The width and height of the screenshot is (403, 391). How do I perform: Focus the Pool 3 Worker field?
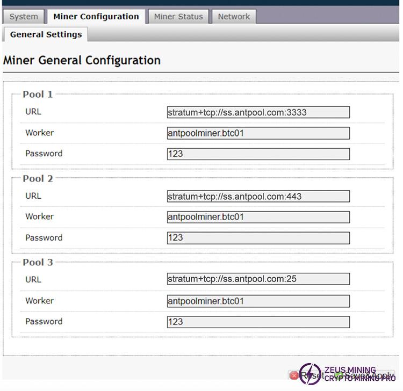258,301
